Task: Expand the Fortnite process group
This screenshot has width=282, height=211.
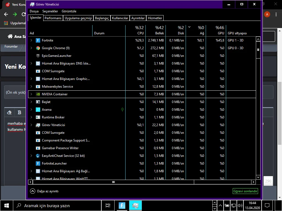Action: point(31,40)
